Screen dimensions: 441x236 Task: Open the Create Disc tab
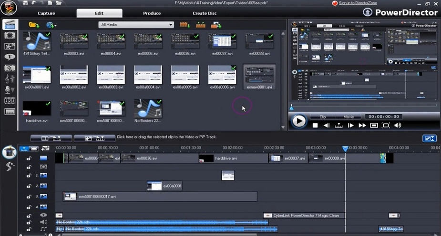coord(205,13)
